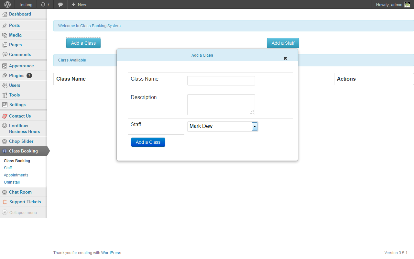Collapse the admin sidebar menu
The height and width of the screenshot is (259, 414).
23,213
